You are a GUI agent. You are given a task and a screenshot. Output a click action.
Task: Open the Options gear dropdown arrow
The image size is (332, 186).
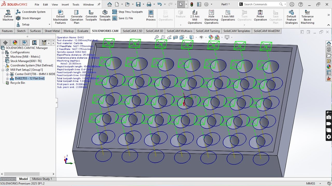coord(211,4)
